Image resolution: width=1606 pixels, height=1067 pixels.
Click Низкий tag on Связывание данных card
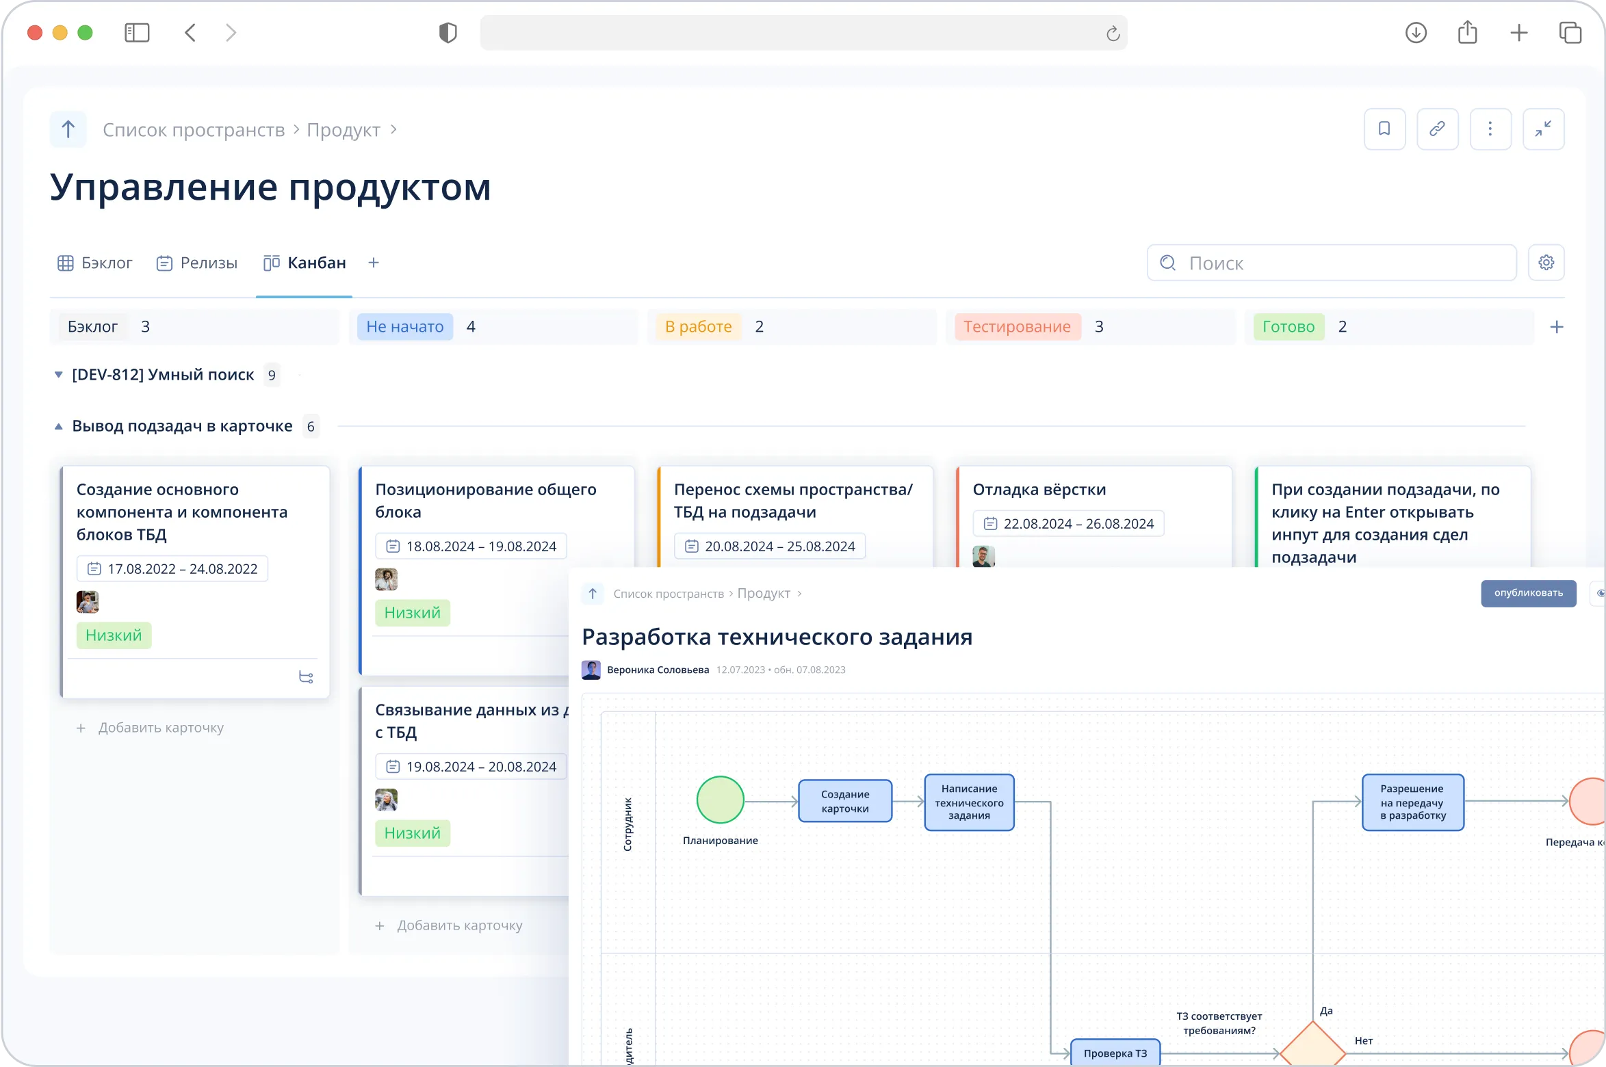point(413,833)
